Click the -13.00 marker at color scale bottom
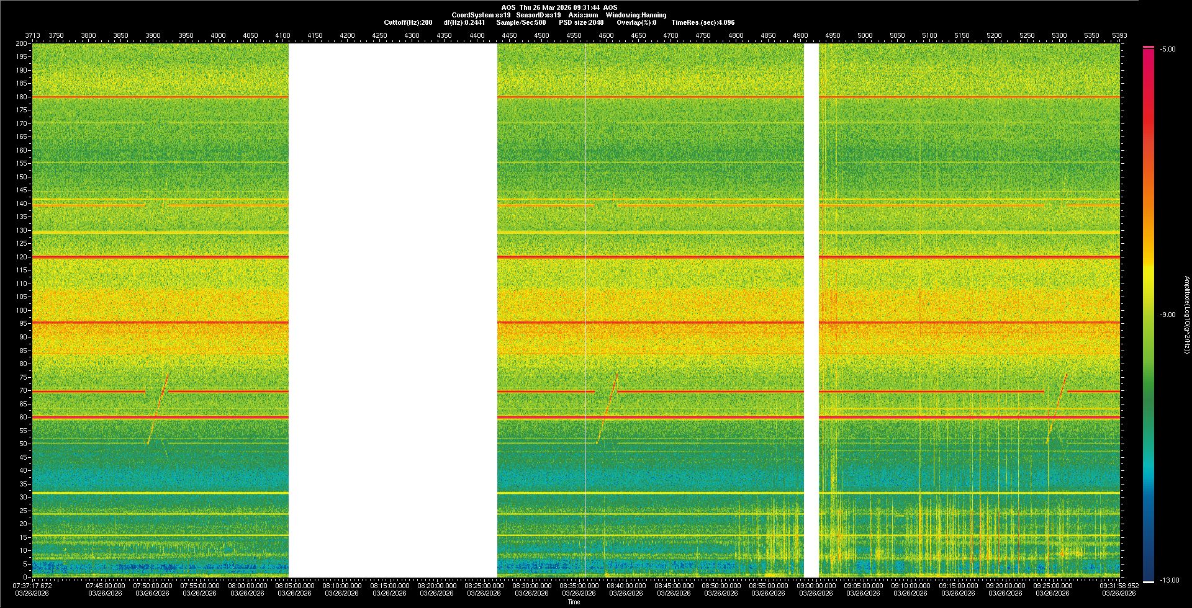This screenshot has height=608, width=1192. 1169,580
